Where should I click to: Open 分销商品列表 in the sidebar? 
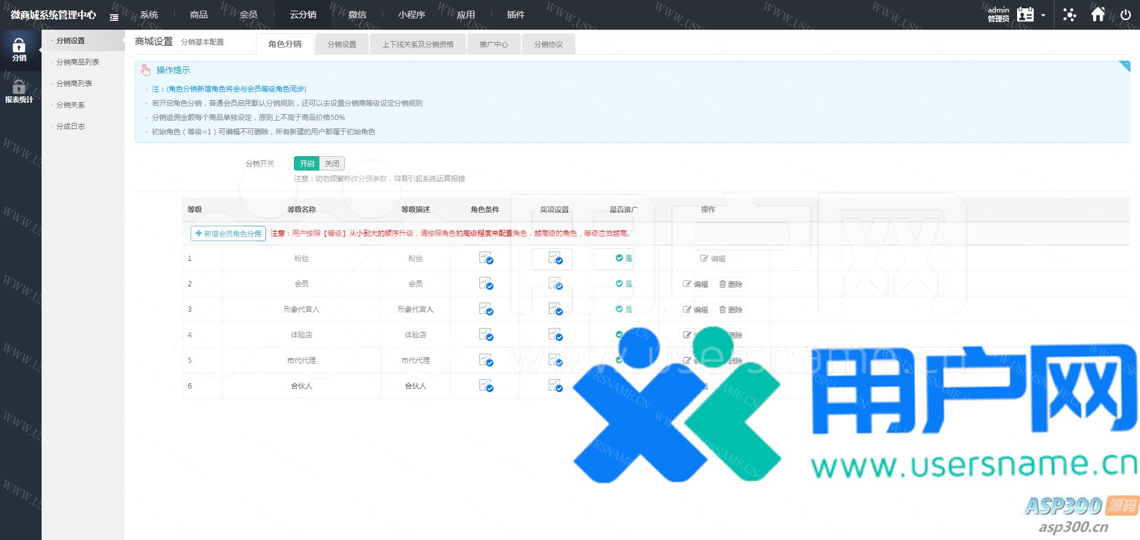tap(78, 62)
